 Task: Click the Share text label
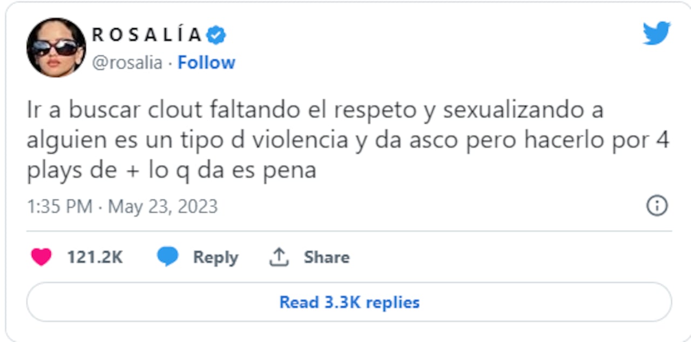326,257
